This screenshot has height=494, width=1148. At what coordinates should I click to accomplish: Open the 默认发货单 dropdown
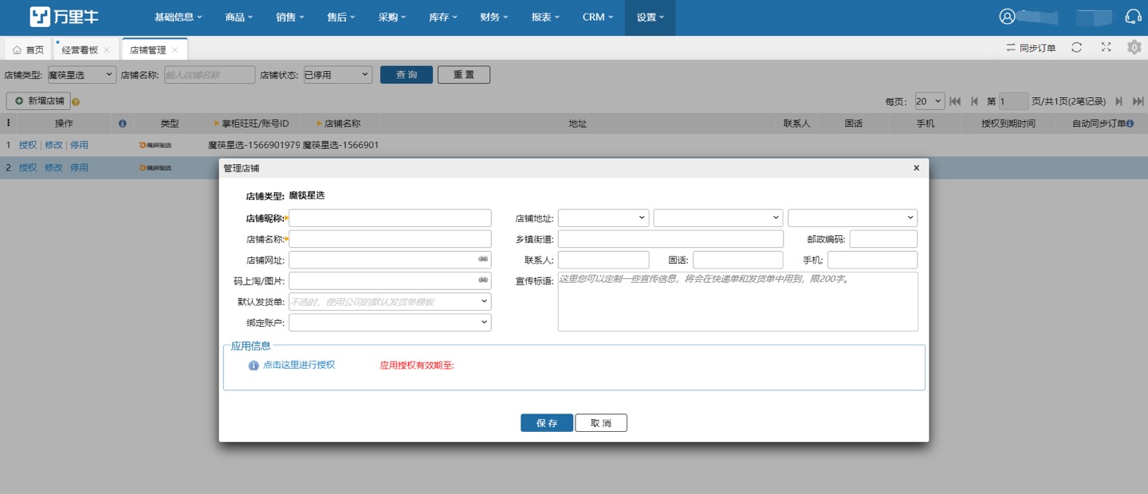[x=390, y=302]
